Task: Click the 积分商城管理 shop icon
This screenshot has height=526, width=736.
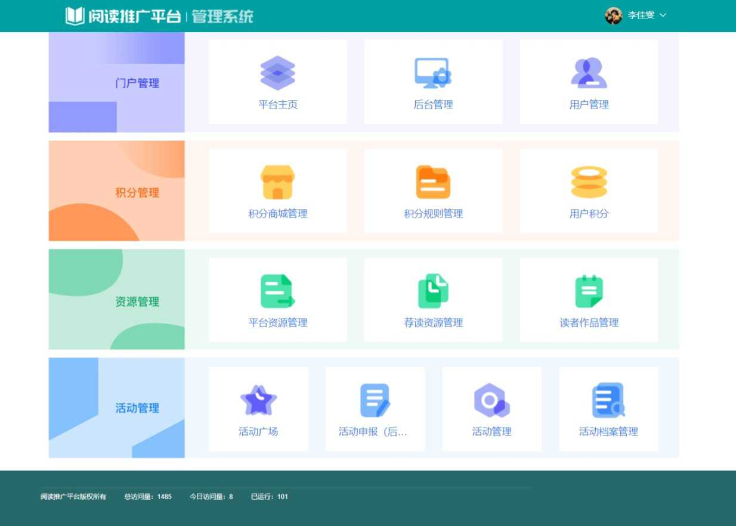Action: pyautogui.click(x=278, y=182)
